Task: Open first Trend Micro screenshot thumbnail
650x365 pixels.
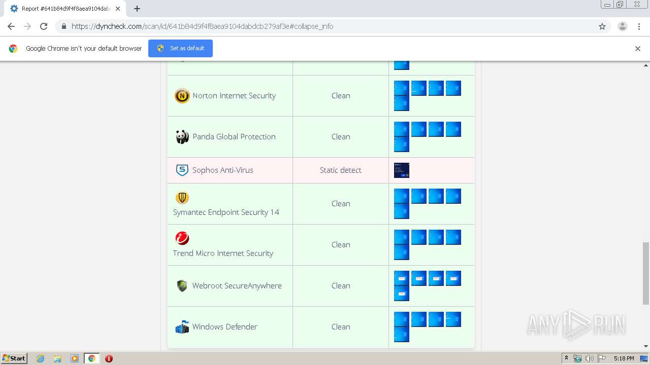Action: click(x=402, y=237)
